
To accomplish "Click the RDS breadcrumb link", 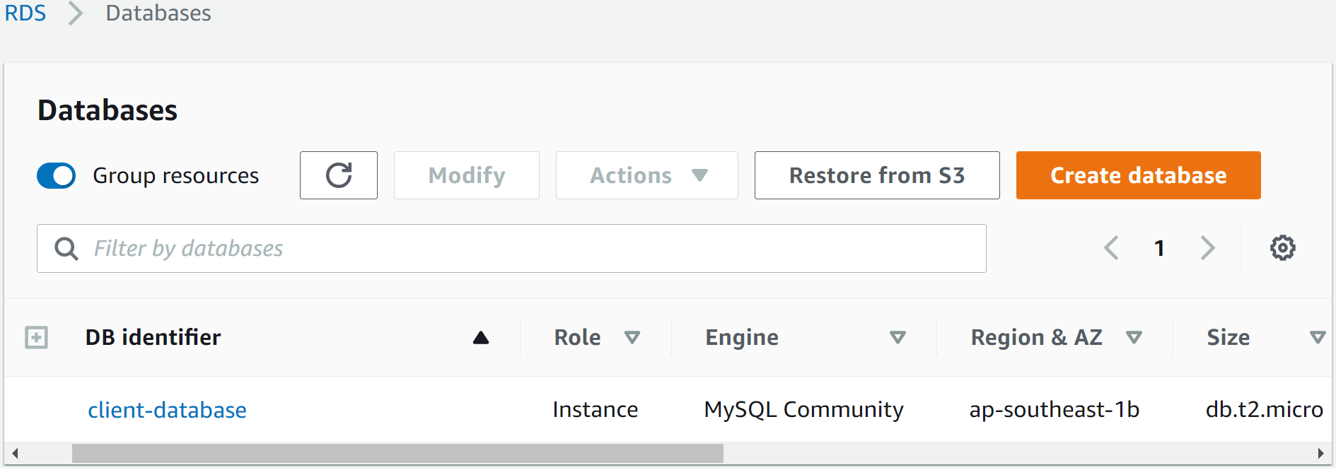I will click(x=25, y=13).
